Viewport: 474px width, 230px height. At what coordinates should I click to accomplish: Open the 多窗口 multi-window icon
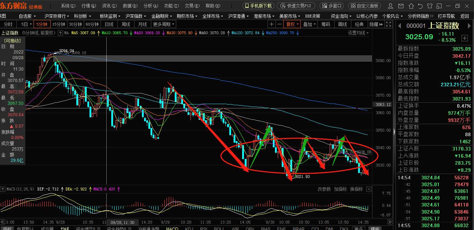click(332, 5)
